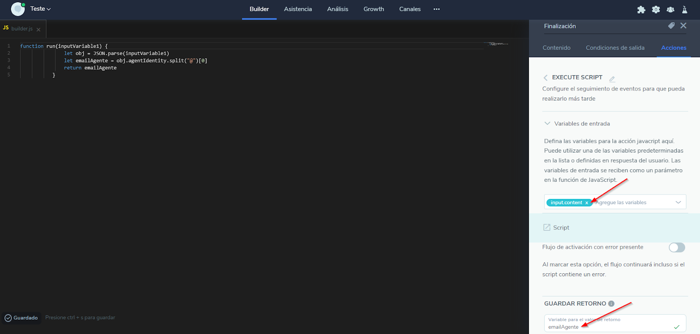700x334 pixels.
Task: Remove the input.content variable tag
Action: 587,203
